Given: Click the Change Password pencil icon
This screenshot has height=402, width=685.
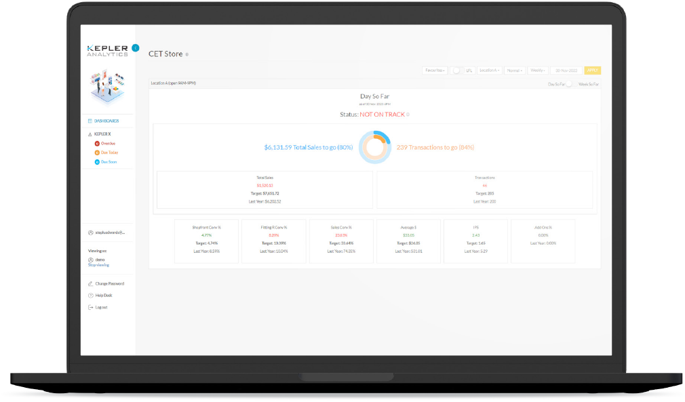Looking at the screenshot, I should [x=90, y=283].
